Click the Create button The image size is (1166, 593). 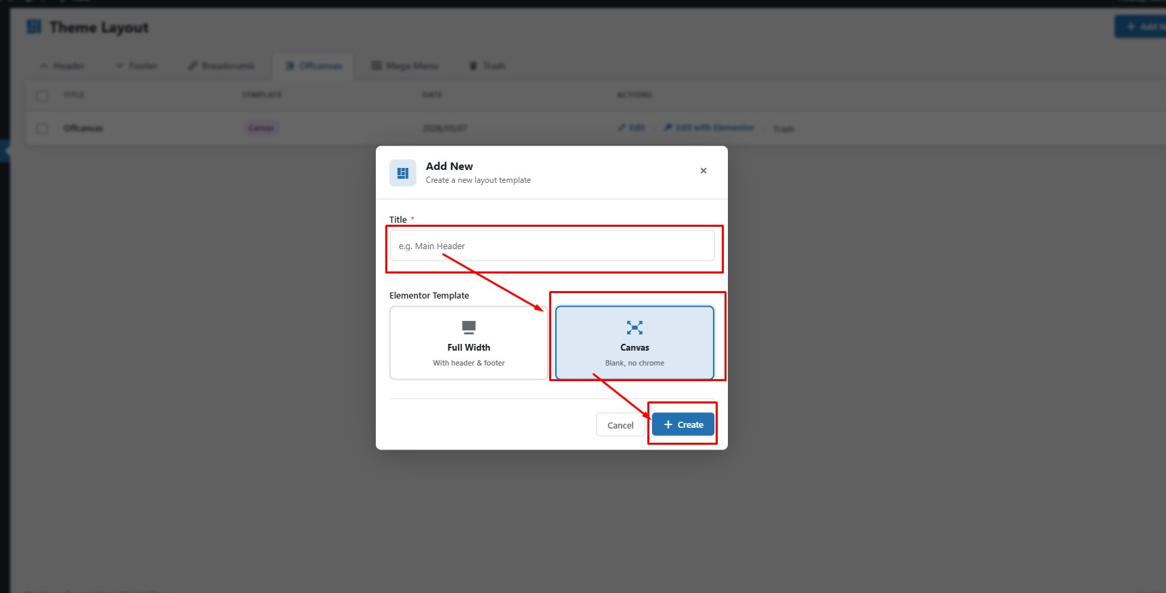(683, 424)
